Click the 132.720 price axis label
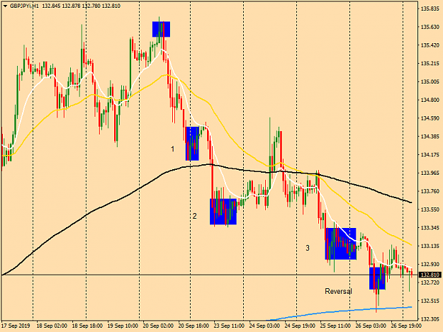 pos(430,282)
